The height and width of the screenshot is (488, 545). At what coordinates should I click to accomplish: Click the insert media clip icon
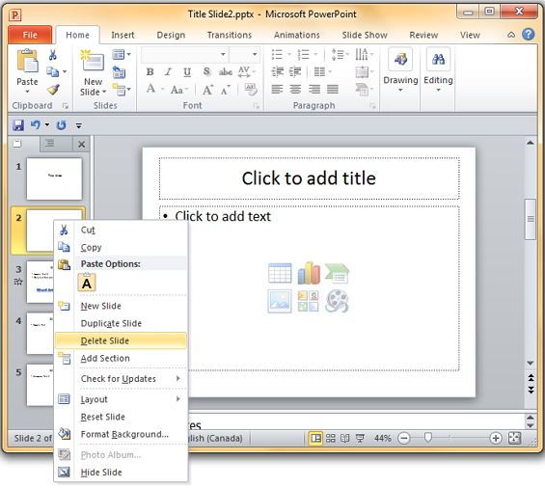[337, 301]
